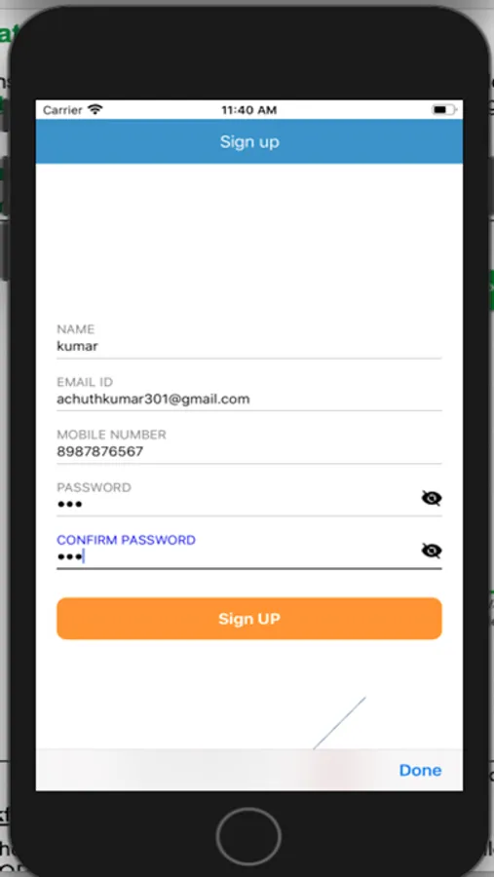Viewport: 494px width, 877px height.
Task: Tap the NAME field label
Action: pos(76,329)
